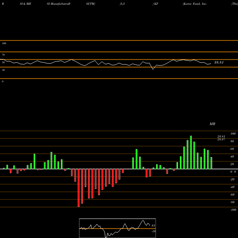Screen dimensions: 238x238
Task: Click the 'Korea Fund, Inc.' title text
Action: click(x=195, y=4)
